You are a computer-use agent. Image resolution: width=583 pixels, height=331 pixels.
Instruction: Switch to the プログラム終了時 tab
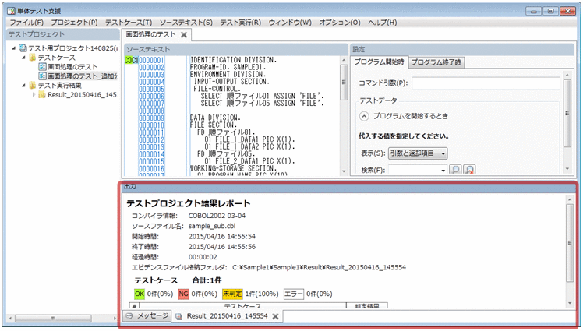[436, 62]
